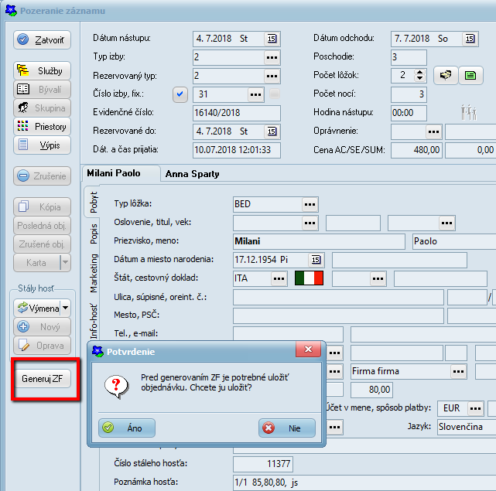This screenshot has height=491, width=496.
Task: Toggle the fixed room number checkbox
Action: 181,94
